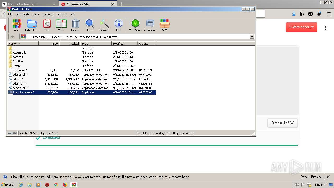Click the Firefox downloads arrow icon
The width and height of the screenshot is (334, 188).
click(294, 14)
